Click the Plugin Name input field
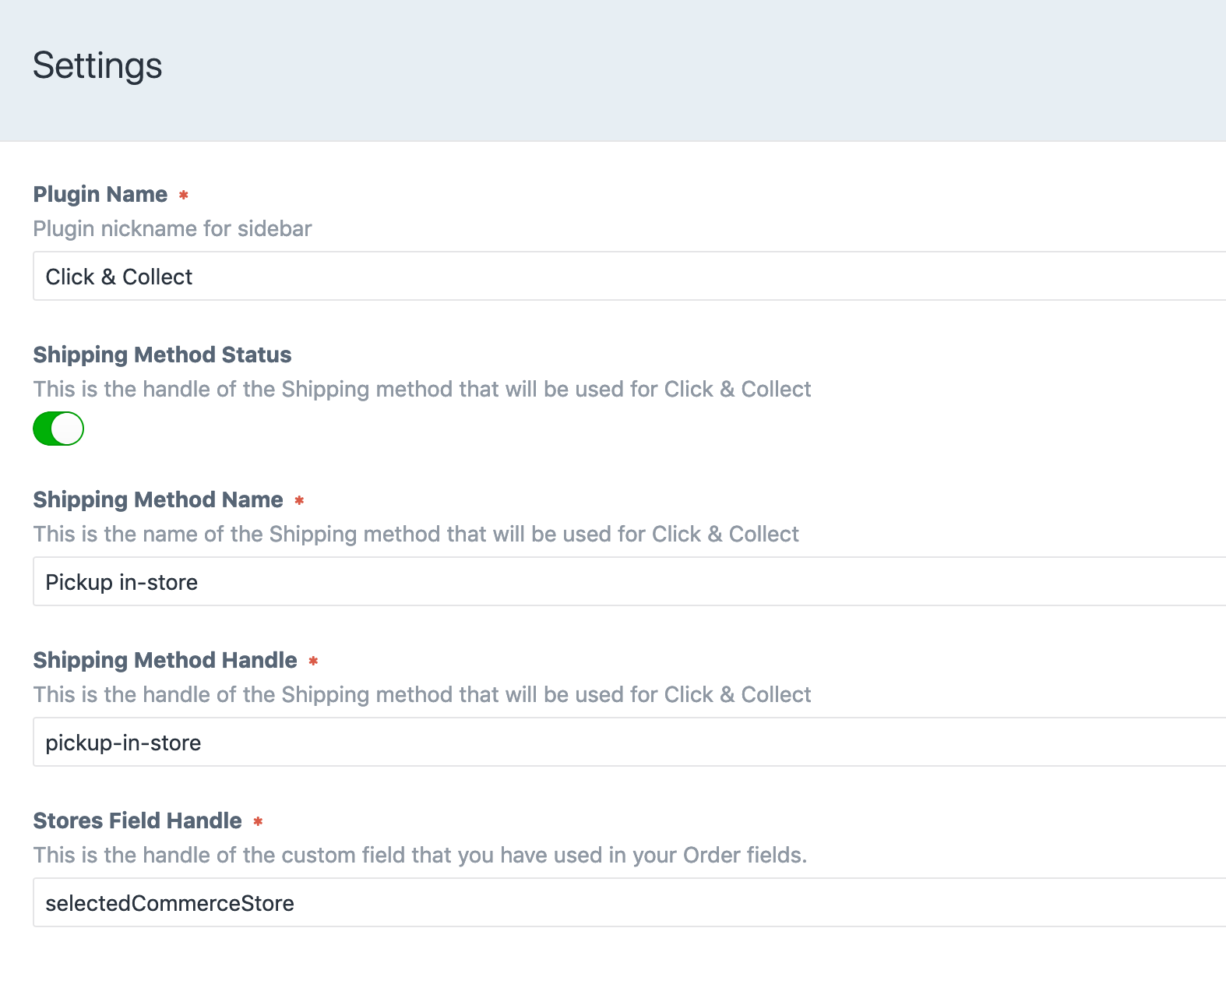 pos(629,276)
